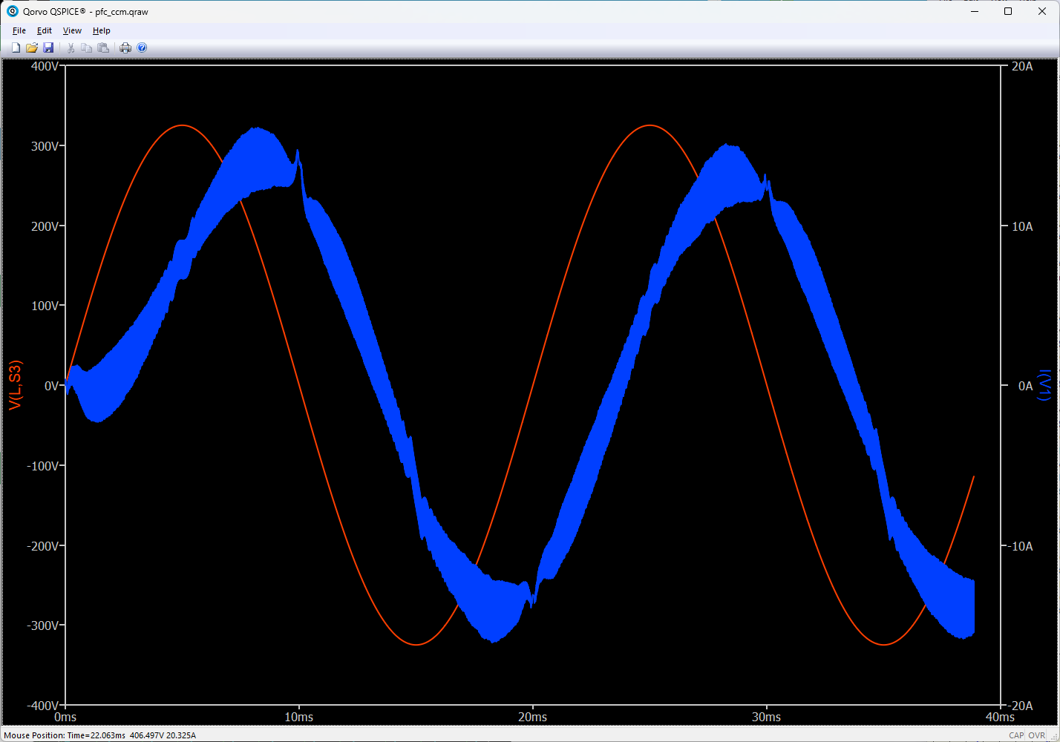Click the Mouse Position status bar readout
The width and height of the screenshot is (1060, 742).
point(99,735)
